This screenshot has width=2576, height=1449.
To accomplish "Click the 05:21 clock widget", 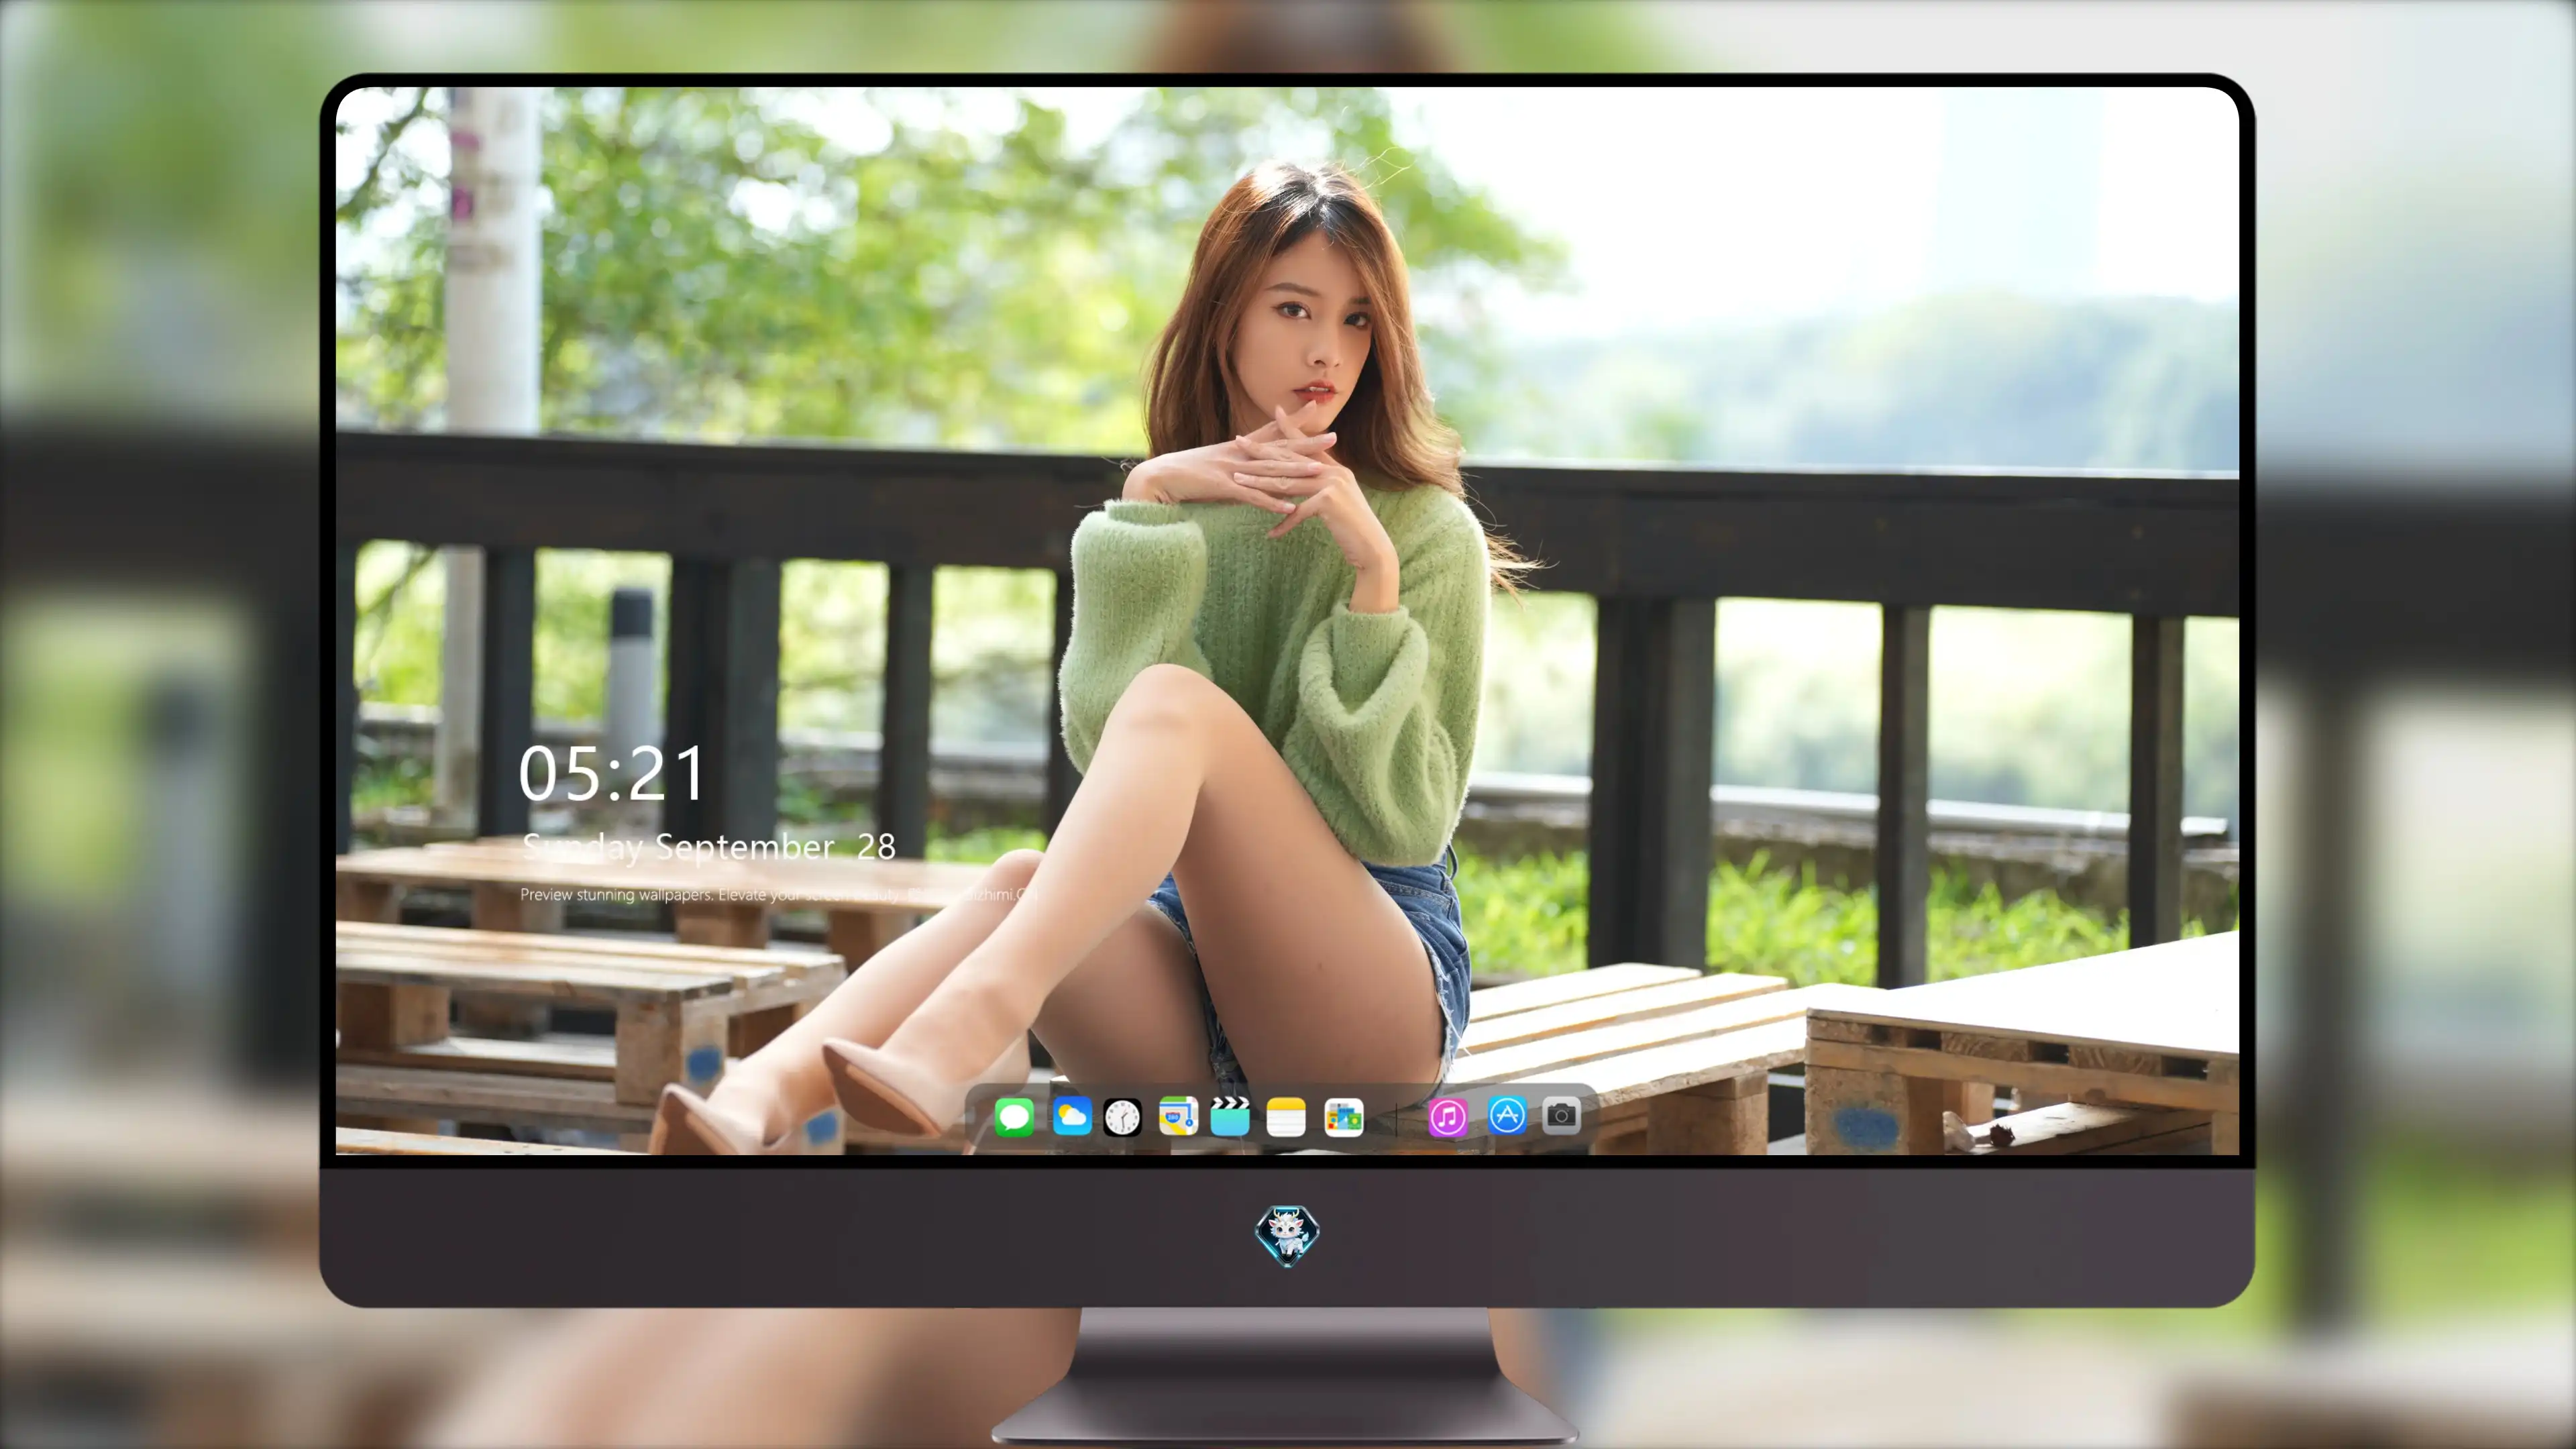I will coord(611,774).
